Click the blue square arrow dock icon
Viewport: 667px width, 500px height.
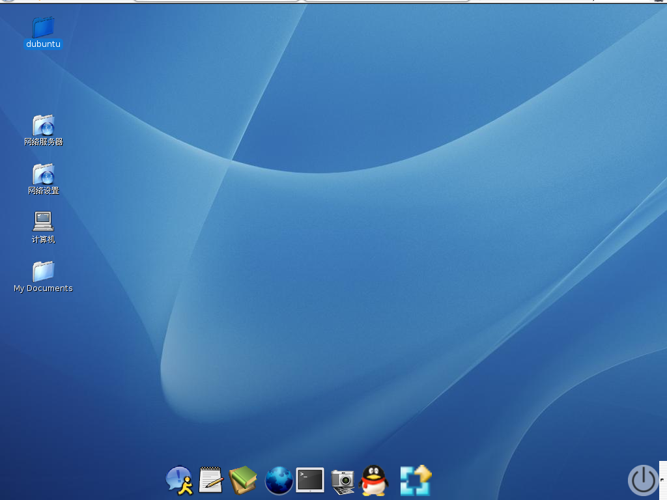pos(416,480)
